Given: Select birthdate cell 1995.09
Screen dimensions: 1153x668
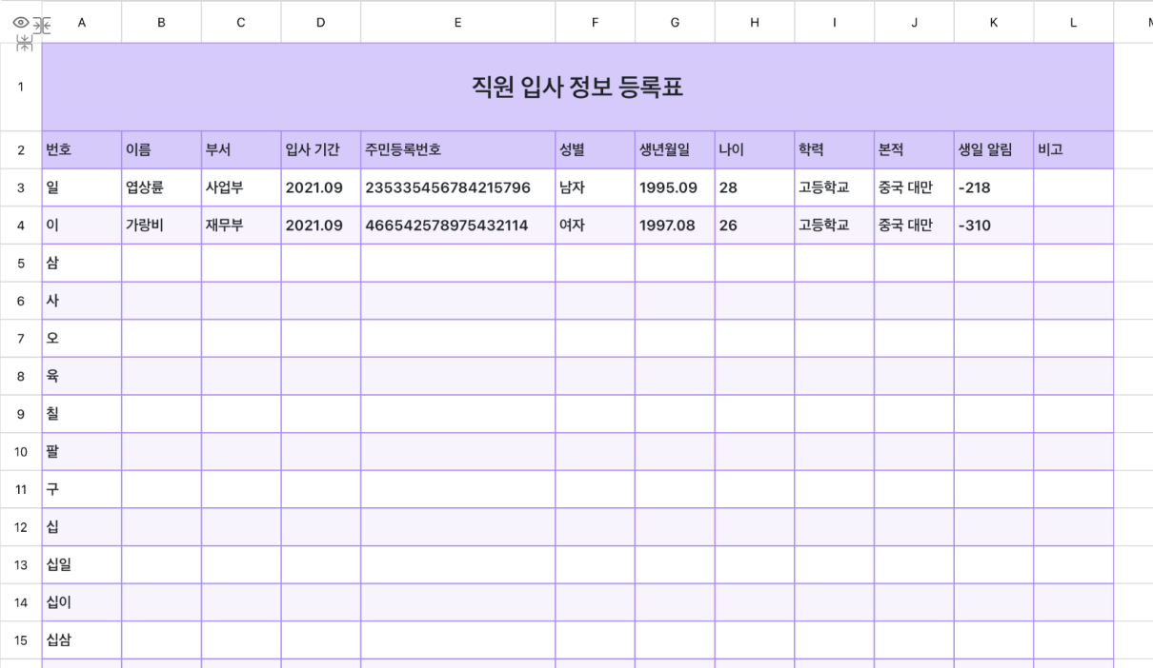Looking at the screenshot, I should [x=675, y=187].
